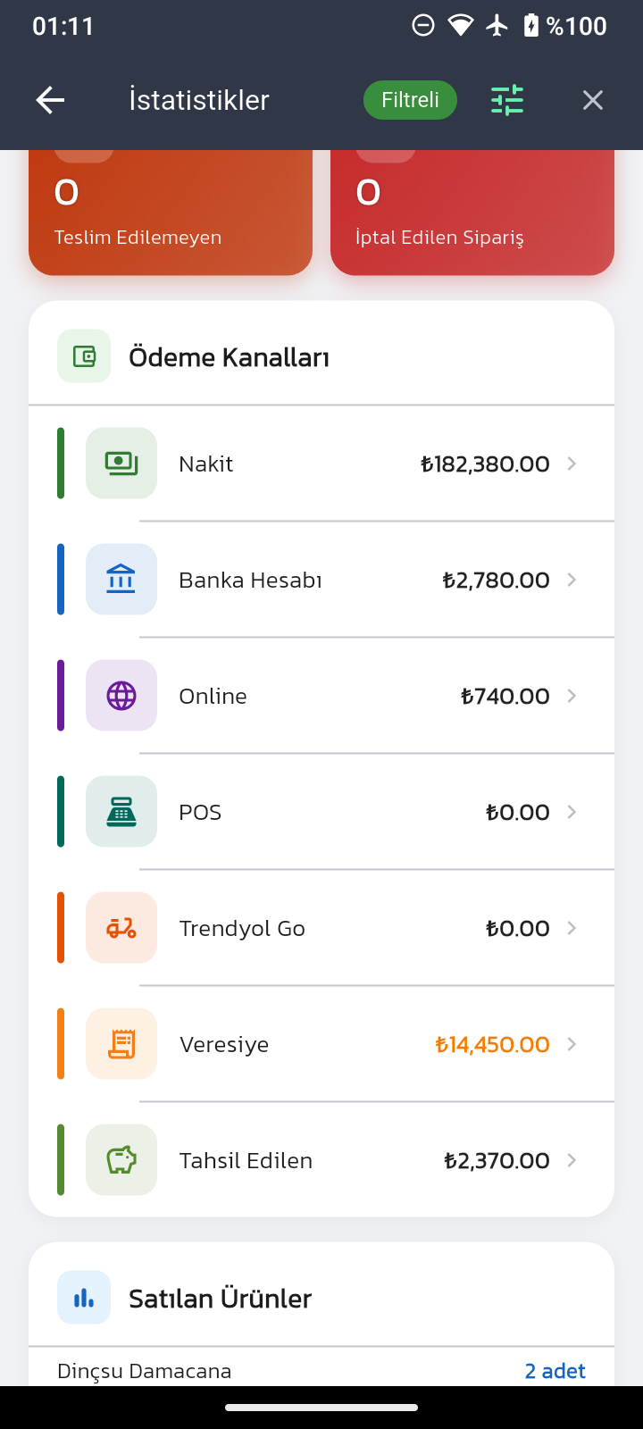Open the Online payment amount ₺740.00
Image resolution: width=643 pixels, height=1429 pixels.
point(505,696)
